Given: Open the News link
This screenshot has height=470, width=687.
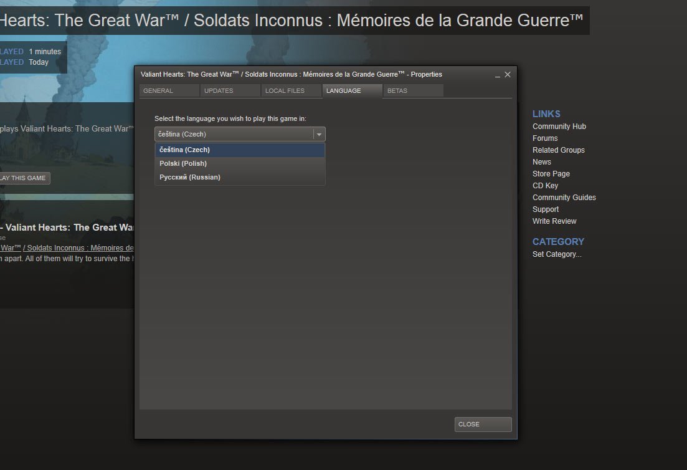Looking at the screenshot, I should [541, 162].
